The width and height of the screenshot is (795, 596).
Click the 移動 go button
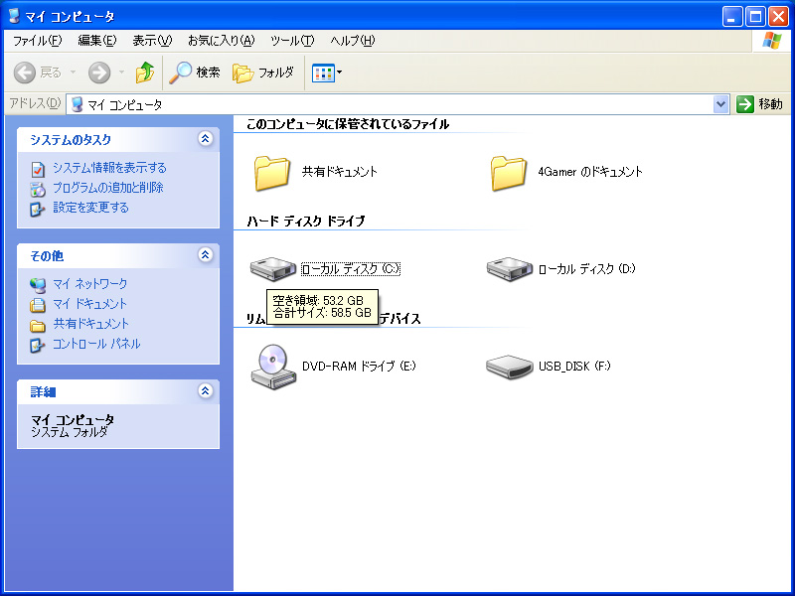[759, 104]
